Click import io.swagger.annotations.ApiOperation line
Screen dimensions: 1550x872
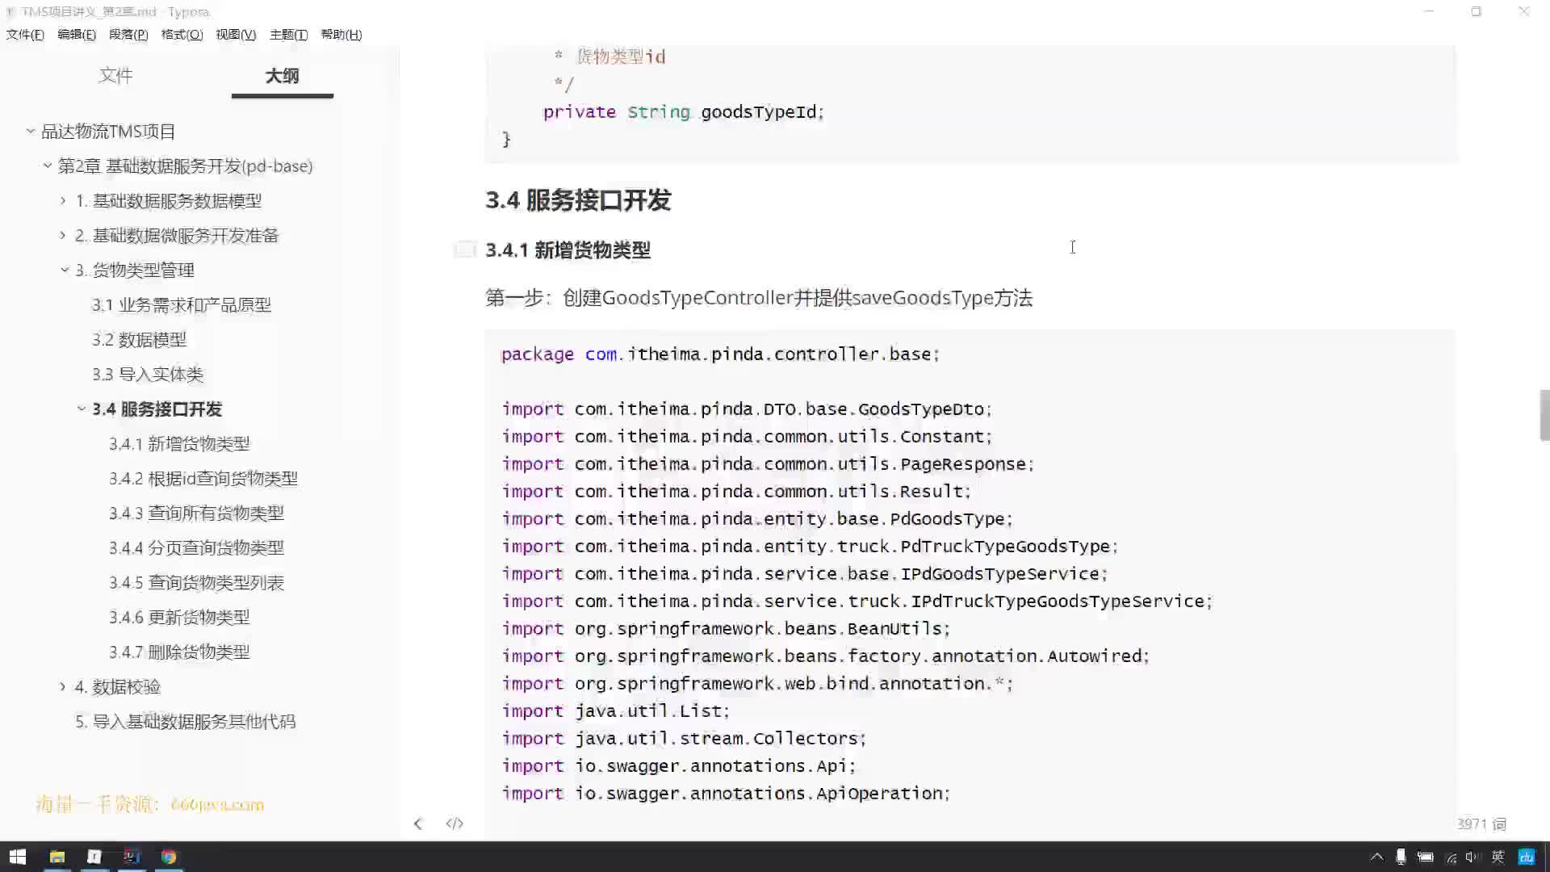click(726, 794)
